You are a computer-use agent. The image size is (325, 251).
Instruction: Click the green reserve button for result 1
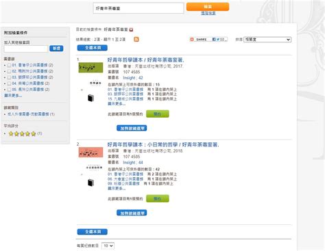pos(158,114)
